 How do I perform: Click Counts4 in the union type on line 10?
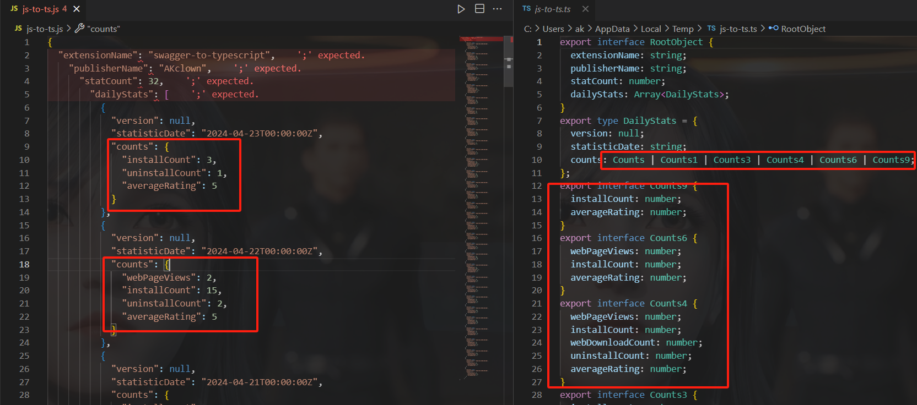(785, 160)
